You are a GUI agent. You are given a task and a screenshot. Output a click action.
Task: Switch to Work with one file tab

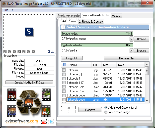69,16
